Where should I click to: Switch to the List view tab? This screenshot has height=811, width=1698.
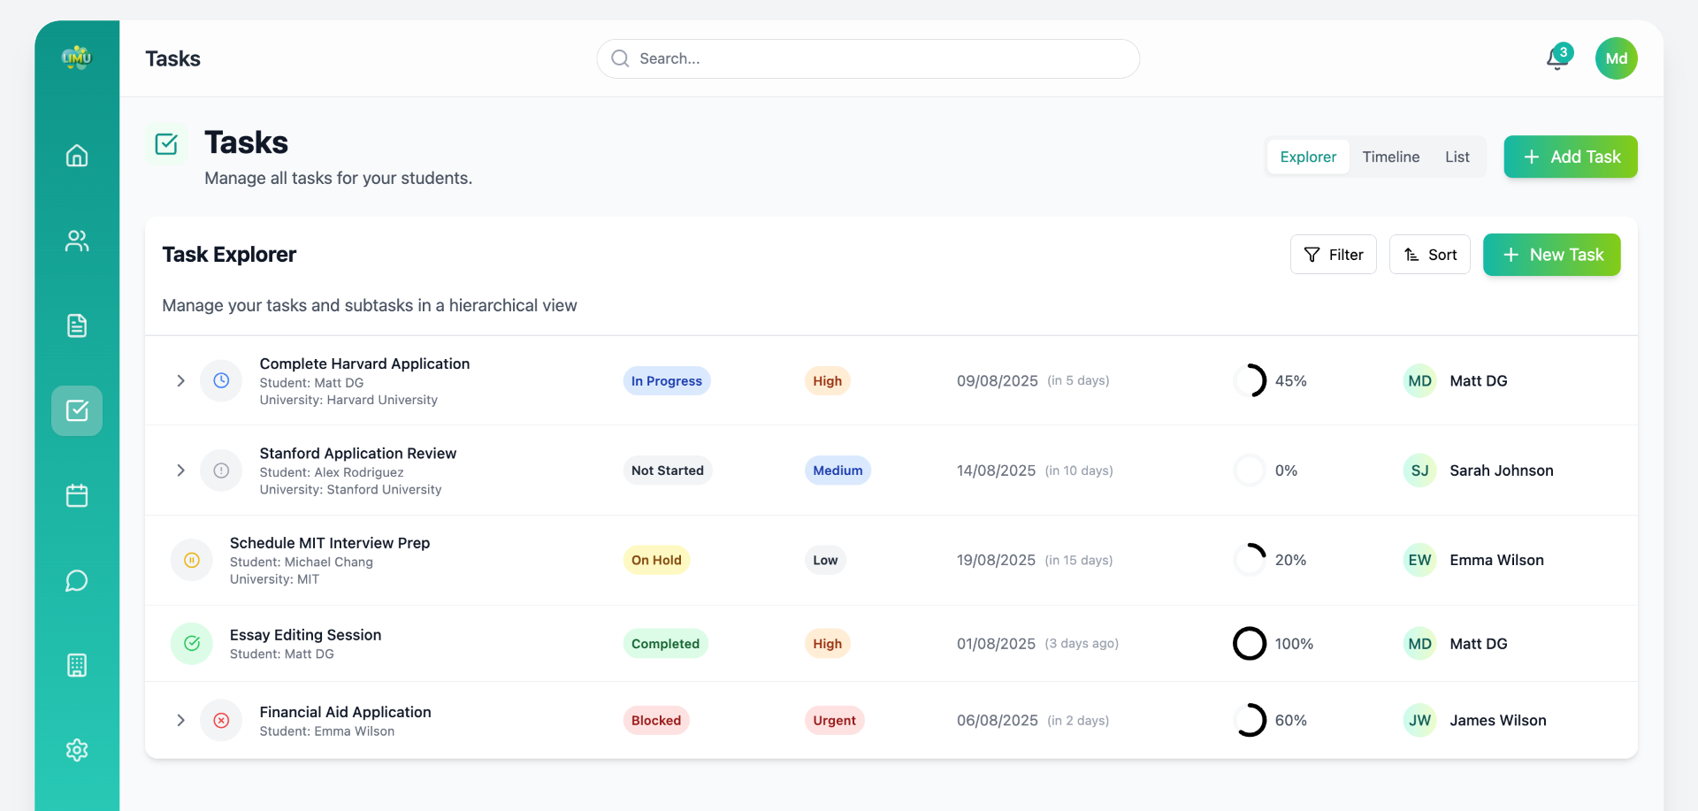point(1457,157)
